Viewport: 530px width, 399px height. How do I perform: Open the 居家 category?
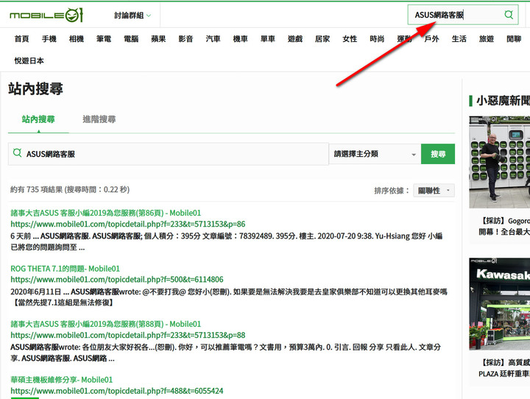(x=322, y=39)
